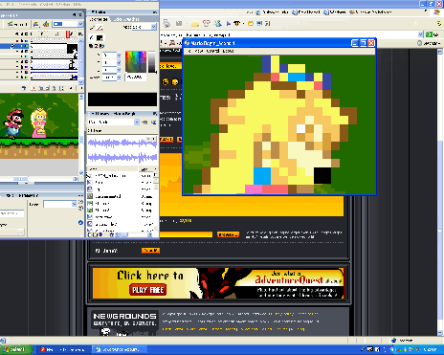Screen dimensions: 444x355
Task: Click the Swap Colors icon
Action: 101,46
